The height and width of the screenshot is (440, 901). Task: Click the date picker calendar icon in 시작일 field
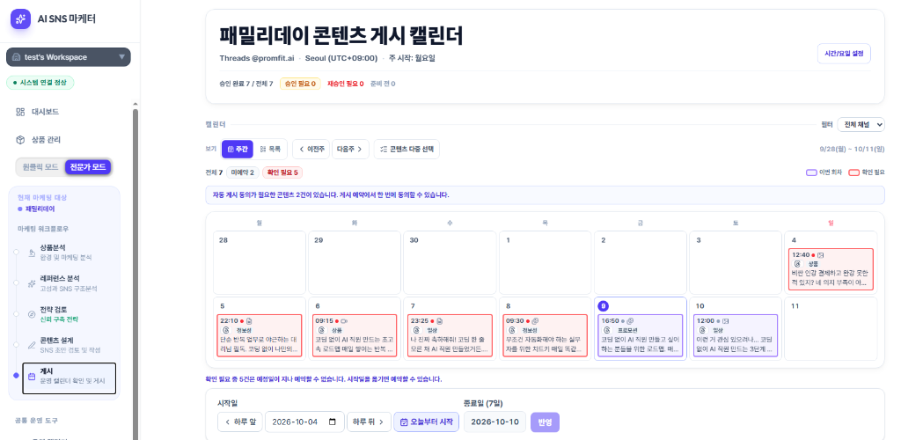click(332, 422)
